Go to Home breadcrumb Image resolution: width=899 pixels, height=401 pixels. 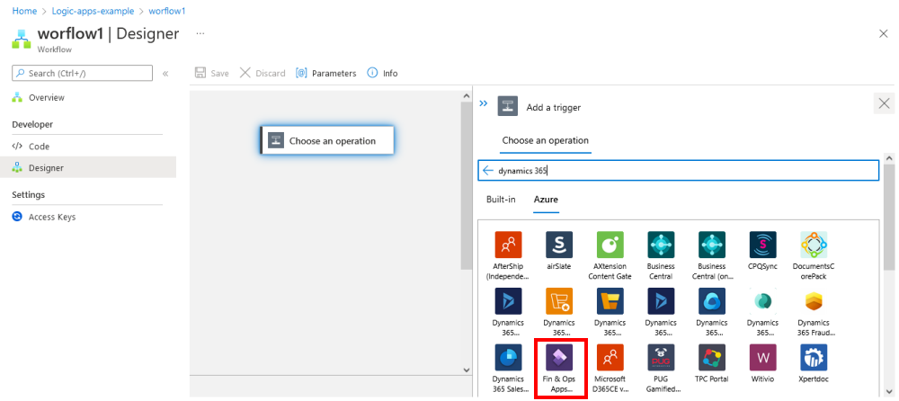click(24, 11)
